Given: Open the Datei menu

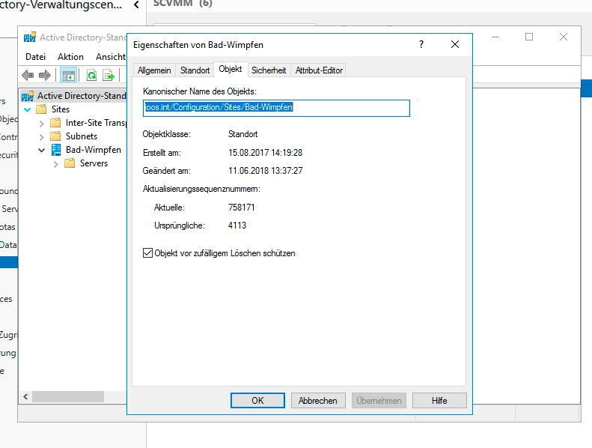Looking at the screenshot, I should [x=35, y=57].
